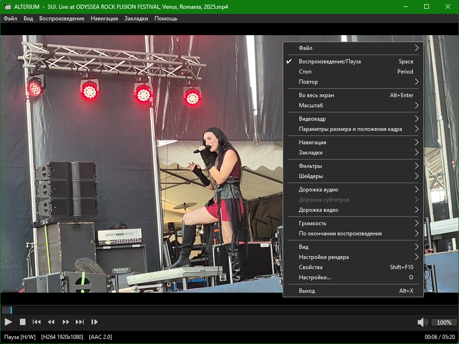This screenshot has width=459, height=344.
Task: Mute audio with the speaker icon
Action: click(x=422, y=322)
